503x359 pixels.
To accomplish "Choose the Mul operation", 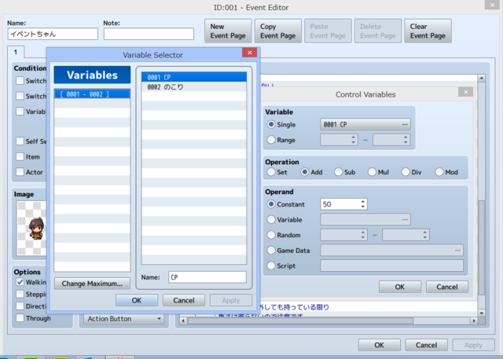I will pos(372,172).
